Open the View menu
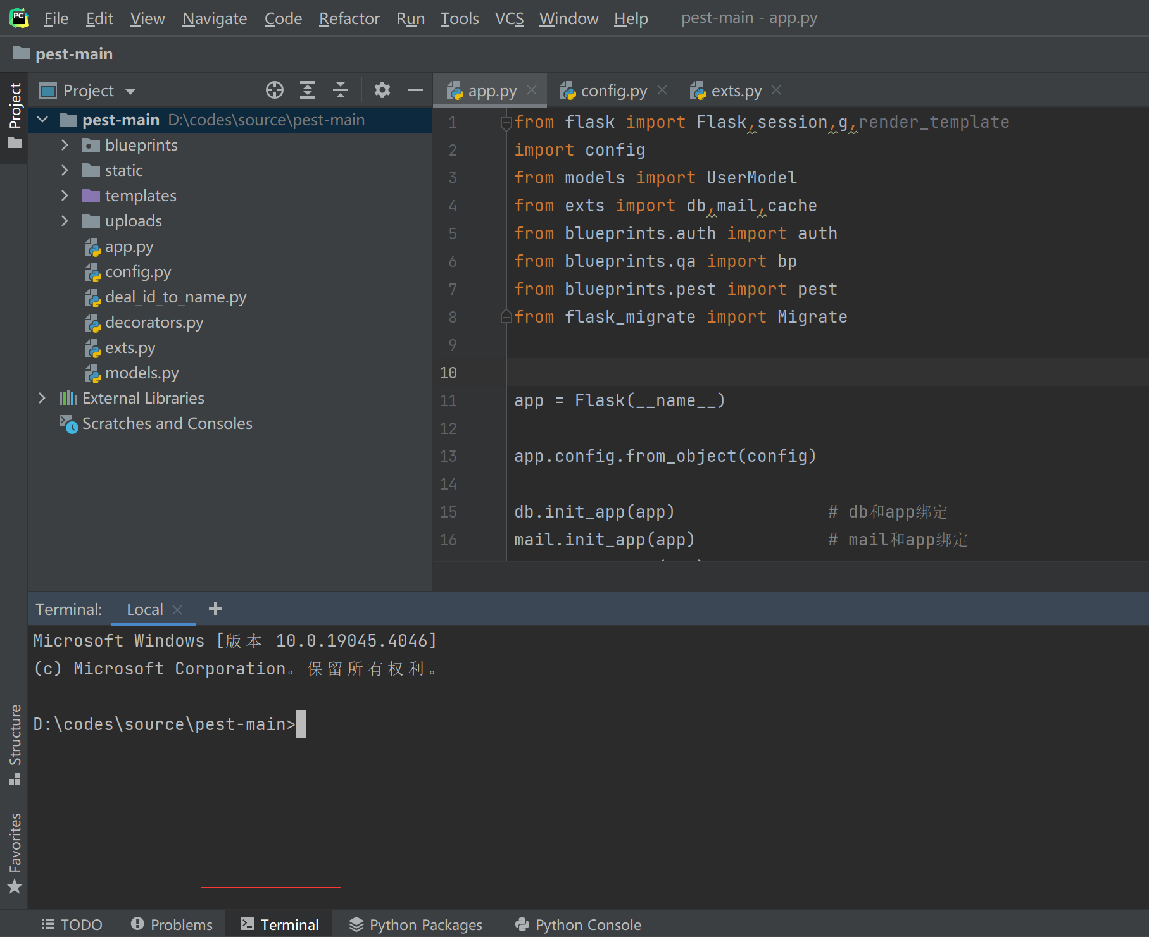1149x937 pixels. pos(148,18)
